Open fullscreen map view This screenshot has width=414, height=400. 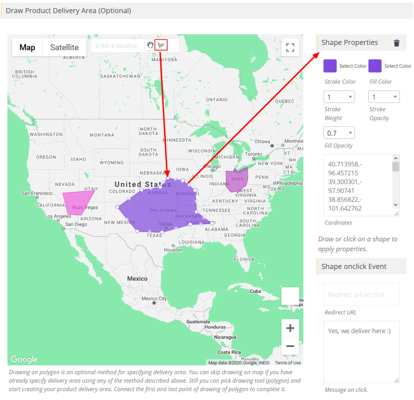click(x=290, y=47)
